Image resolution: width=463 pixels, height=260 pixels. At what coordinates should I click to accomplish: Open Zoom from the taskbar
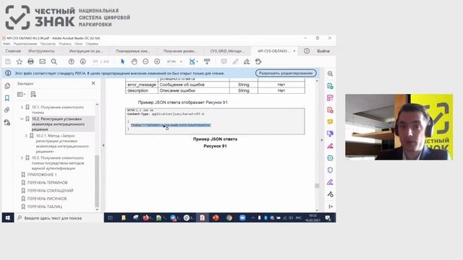pos(242,218)
